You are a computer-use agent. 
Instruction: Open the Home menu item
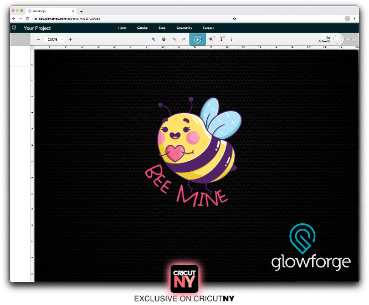[x=122, y=28]
